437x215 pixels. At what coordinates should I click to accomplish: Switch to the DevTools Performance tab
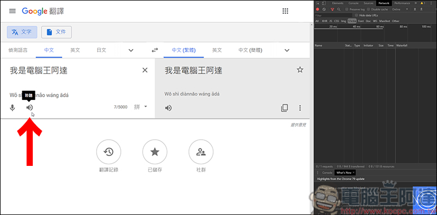402,3
